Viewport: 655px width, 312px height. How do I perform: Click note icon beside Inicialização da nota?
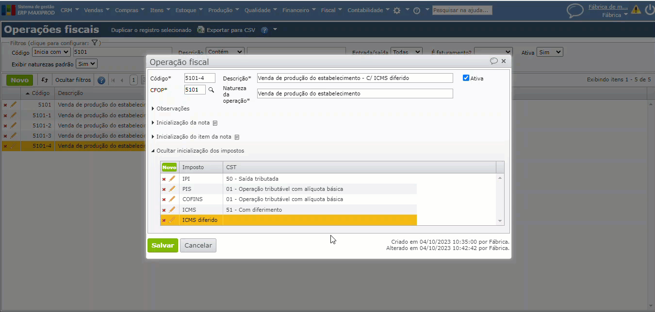[x=215, y=123]
